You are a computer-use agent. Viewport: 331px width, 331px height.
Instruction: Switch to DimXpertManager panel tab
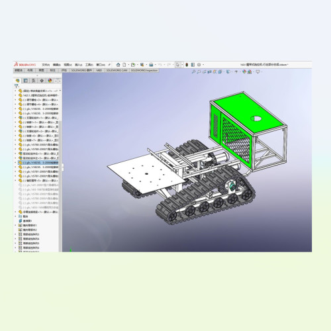[42, 81]
